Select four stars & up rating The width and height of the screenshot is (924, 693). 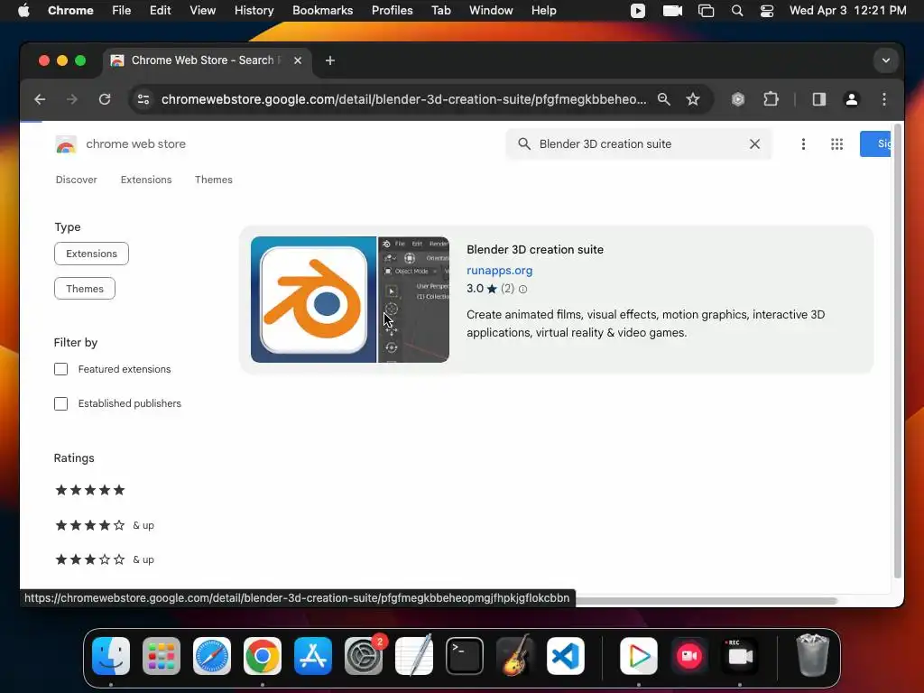tap(105, 525)
